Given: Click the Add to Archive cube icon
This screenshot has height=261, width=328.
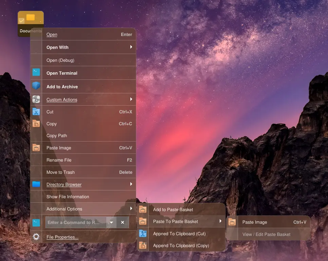Looking at the screenshot, I should coord(36,86).
